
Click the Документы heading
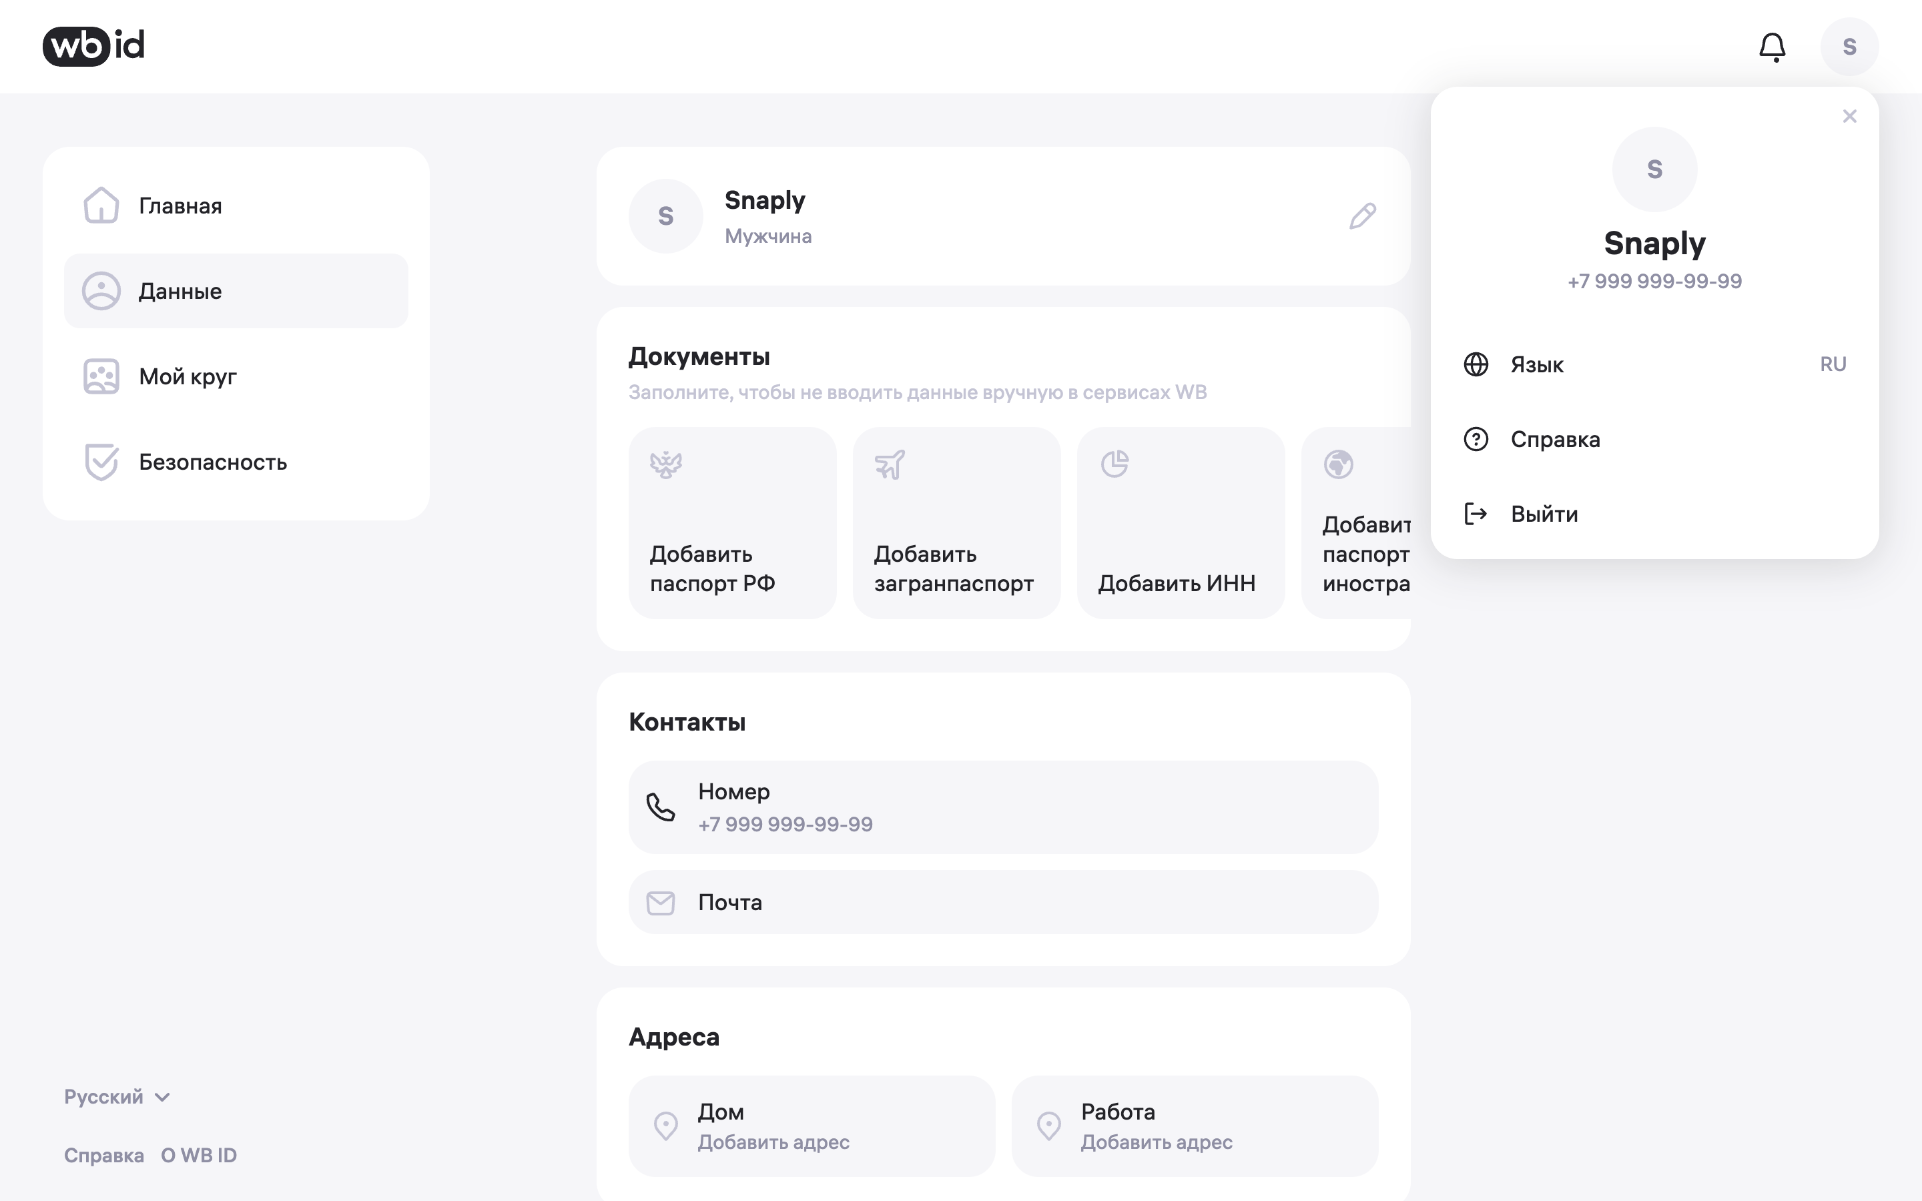[699, 357]
